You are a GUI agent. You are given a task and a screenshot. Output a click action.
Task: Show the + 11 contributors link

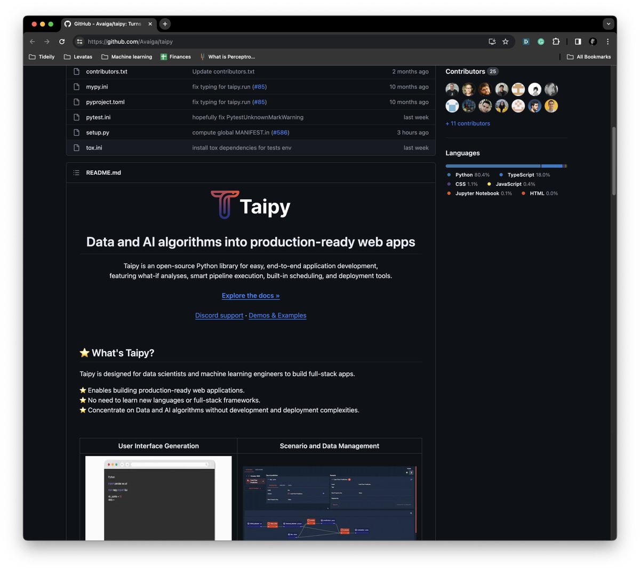tap(468, 124)
